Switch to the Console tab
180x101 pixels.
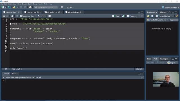tap(6, 74)
